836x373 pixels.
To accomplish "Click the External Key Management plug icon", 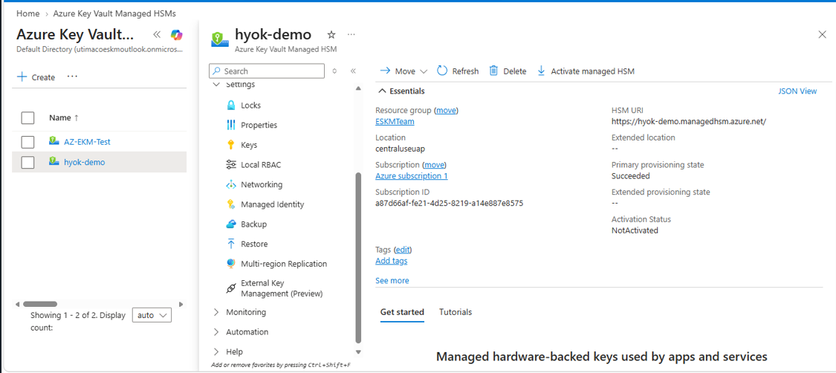I will (231, 288).
